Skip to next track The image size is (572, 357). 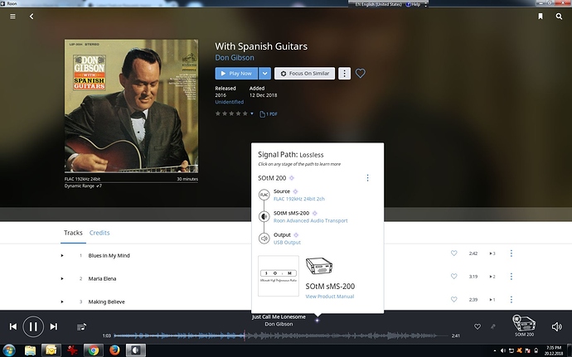pos(54,326)
